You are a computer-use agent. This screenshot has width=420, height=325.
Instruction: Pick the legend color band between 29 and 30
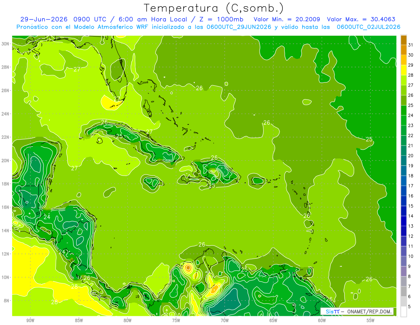click(404, 60)
